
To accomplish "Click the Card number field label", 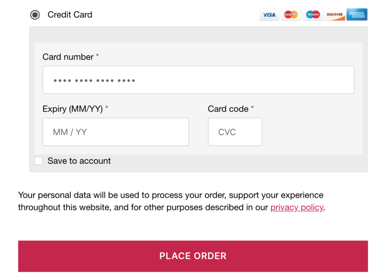I will (x=68, y=57).
